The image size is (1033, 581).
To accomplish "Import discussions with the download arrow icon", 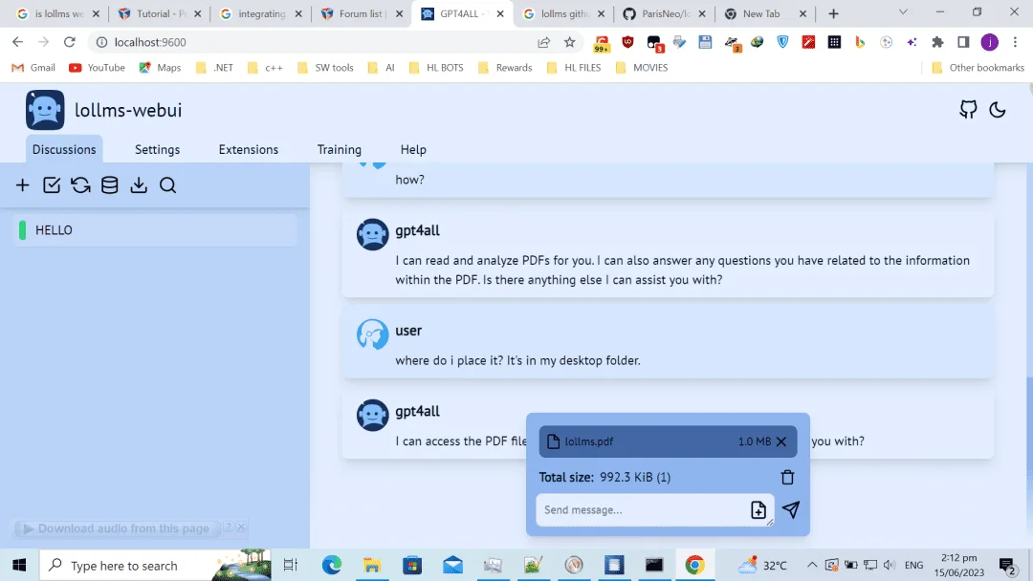I will [139, 184].
